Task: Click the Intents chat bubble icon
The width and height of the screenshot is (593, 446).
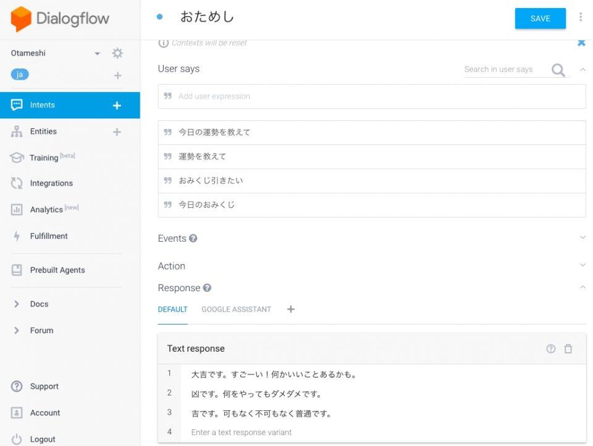Action: point(17,105)
